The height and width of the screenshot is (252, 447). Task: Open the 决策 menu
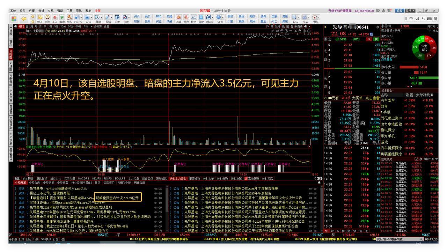pos(98,11)
